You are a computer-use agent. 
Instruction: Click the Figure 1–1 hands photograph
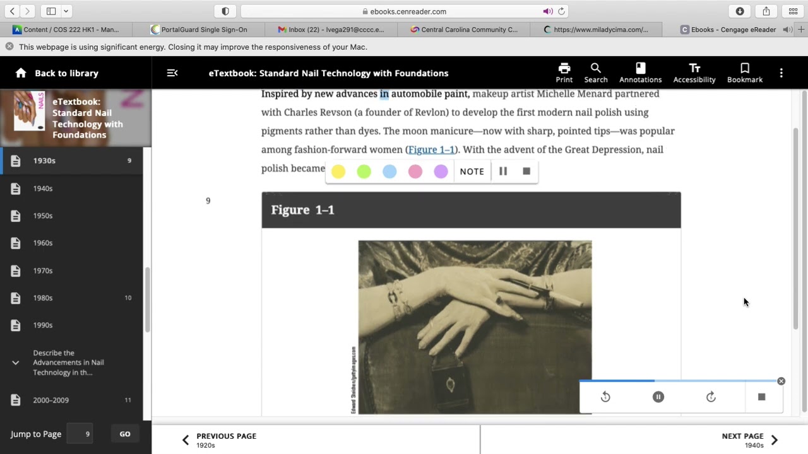pyautogui.click(x=475, y=327)
